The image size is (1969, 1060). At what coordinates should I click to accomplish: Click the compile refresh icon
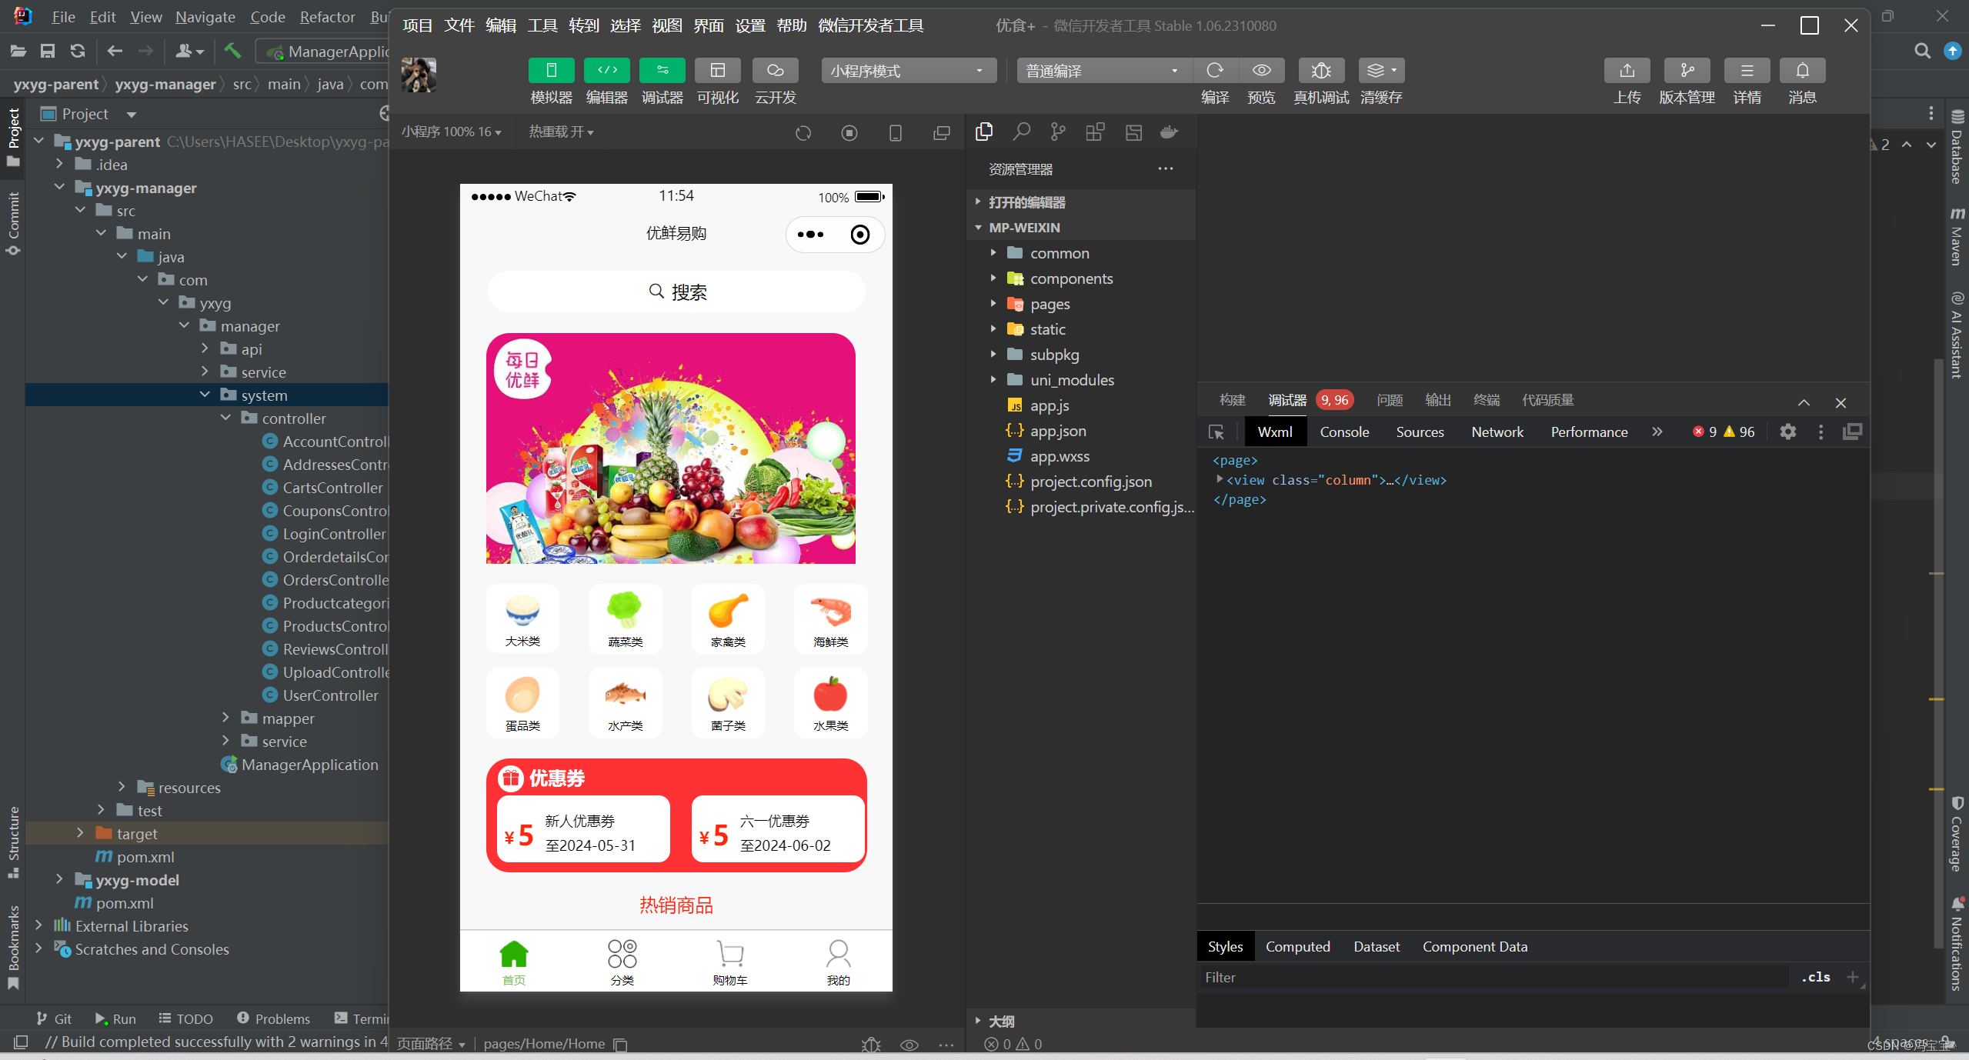tap(1215, 71)
